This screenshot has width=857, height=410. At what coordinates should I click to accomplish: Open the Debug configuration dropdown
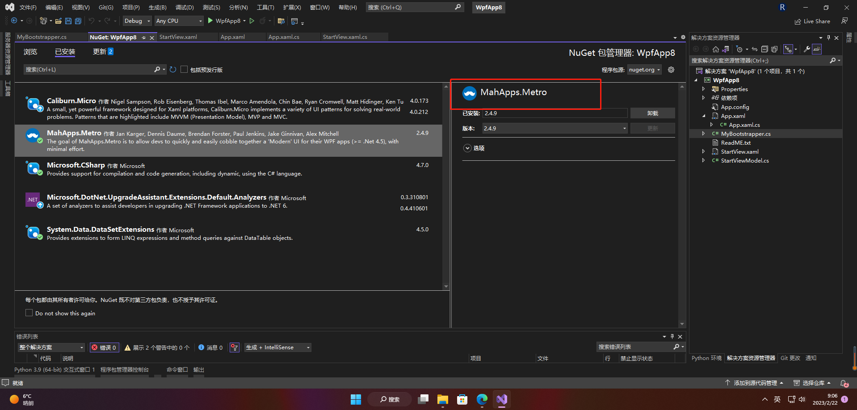point(137,21)
